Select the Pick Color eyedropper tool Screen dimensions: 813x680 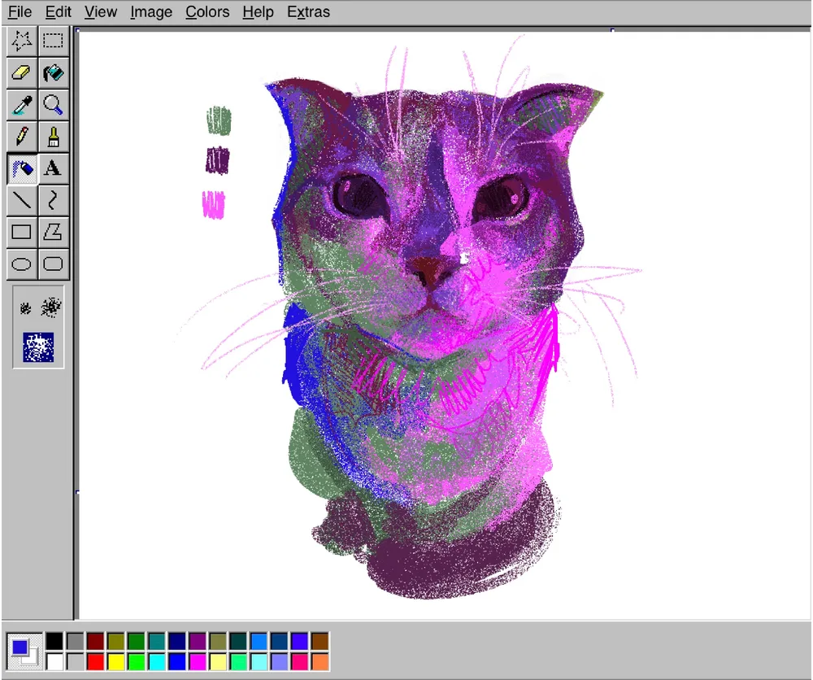(22, 105)
